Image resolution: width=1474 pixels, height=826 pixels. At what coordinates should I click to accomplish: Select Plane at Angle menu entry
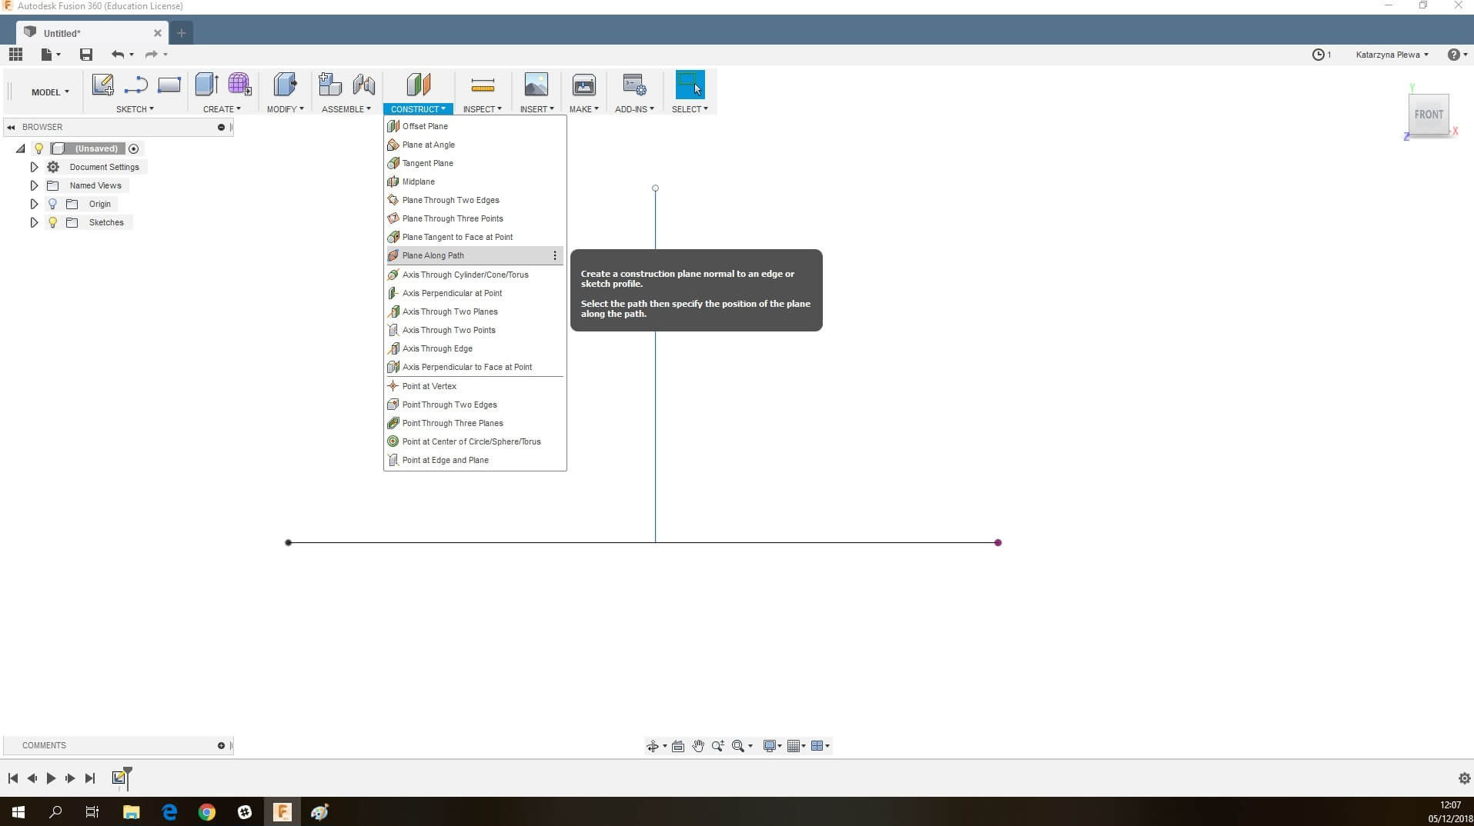click(x=474, y=145)
